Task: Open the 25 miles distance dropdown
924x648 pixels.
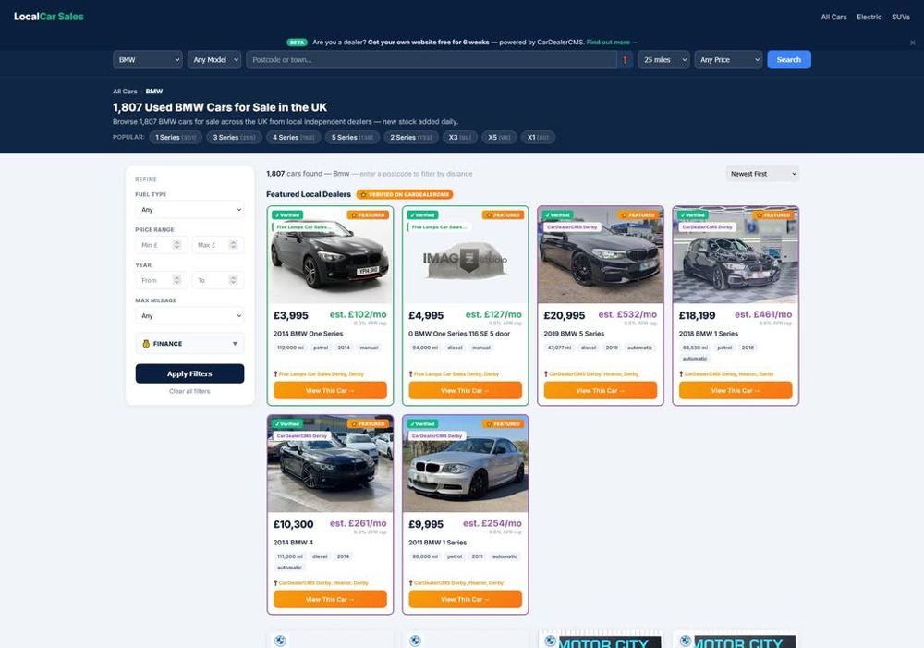Action: click(x=664, y=59)
